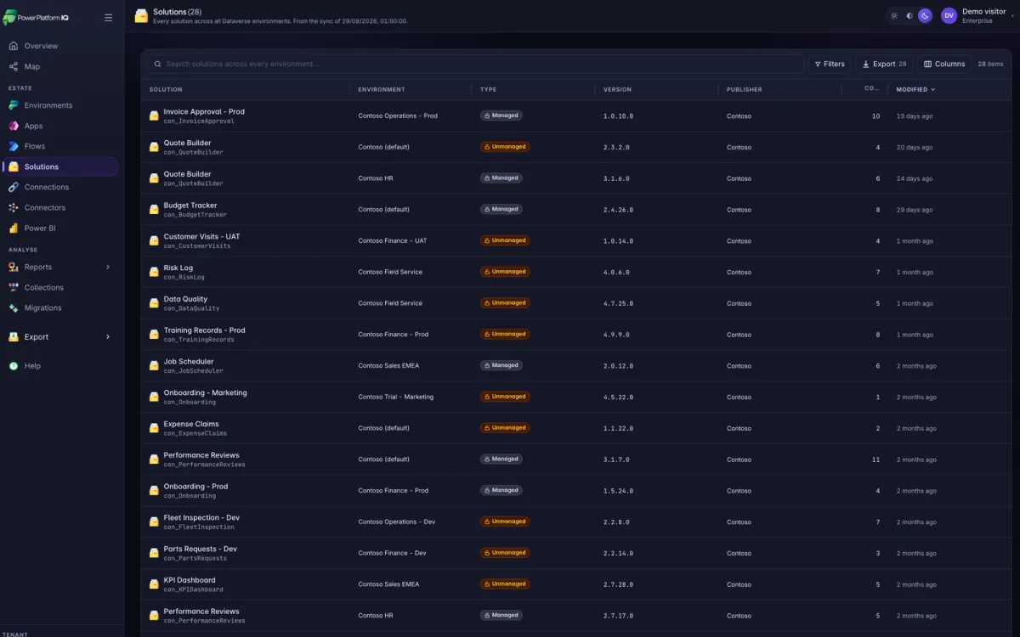Viewport: 1020px width, 637px height.
Task: Click the Flows icon in sidebar
Action: tap(14, 146)
